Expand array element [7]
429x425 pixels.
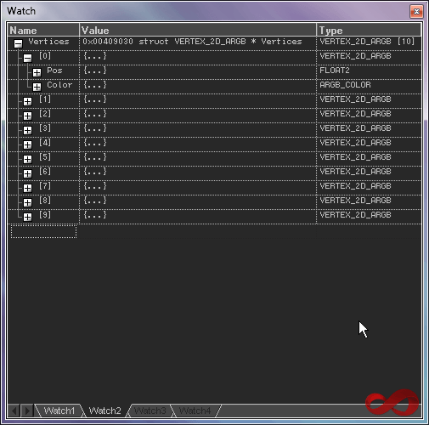[x=27, y=188]
